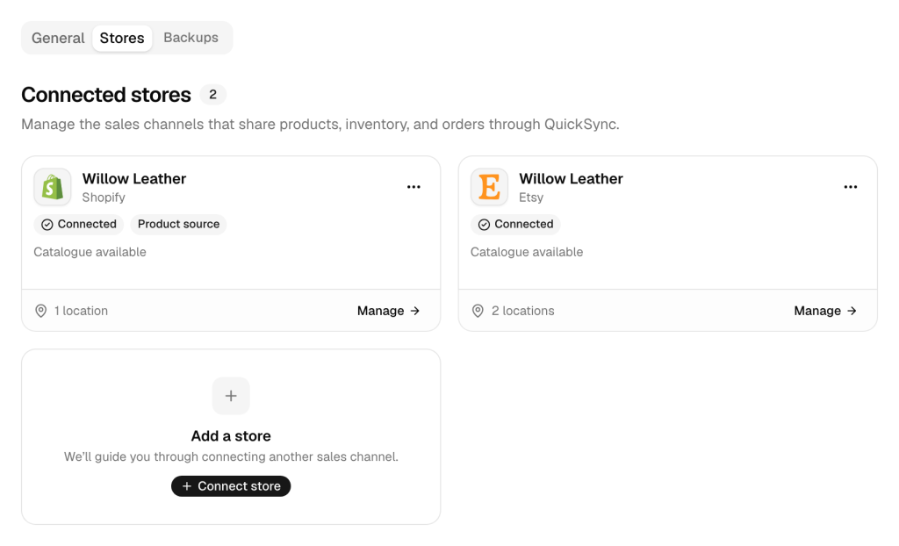Open more options for Etsy store
Image resolution: width=899 pixels, height=546 pixels.
[851, 187]
